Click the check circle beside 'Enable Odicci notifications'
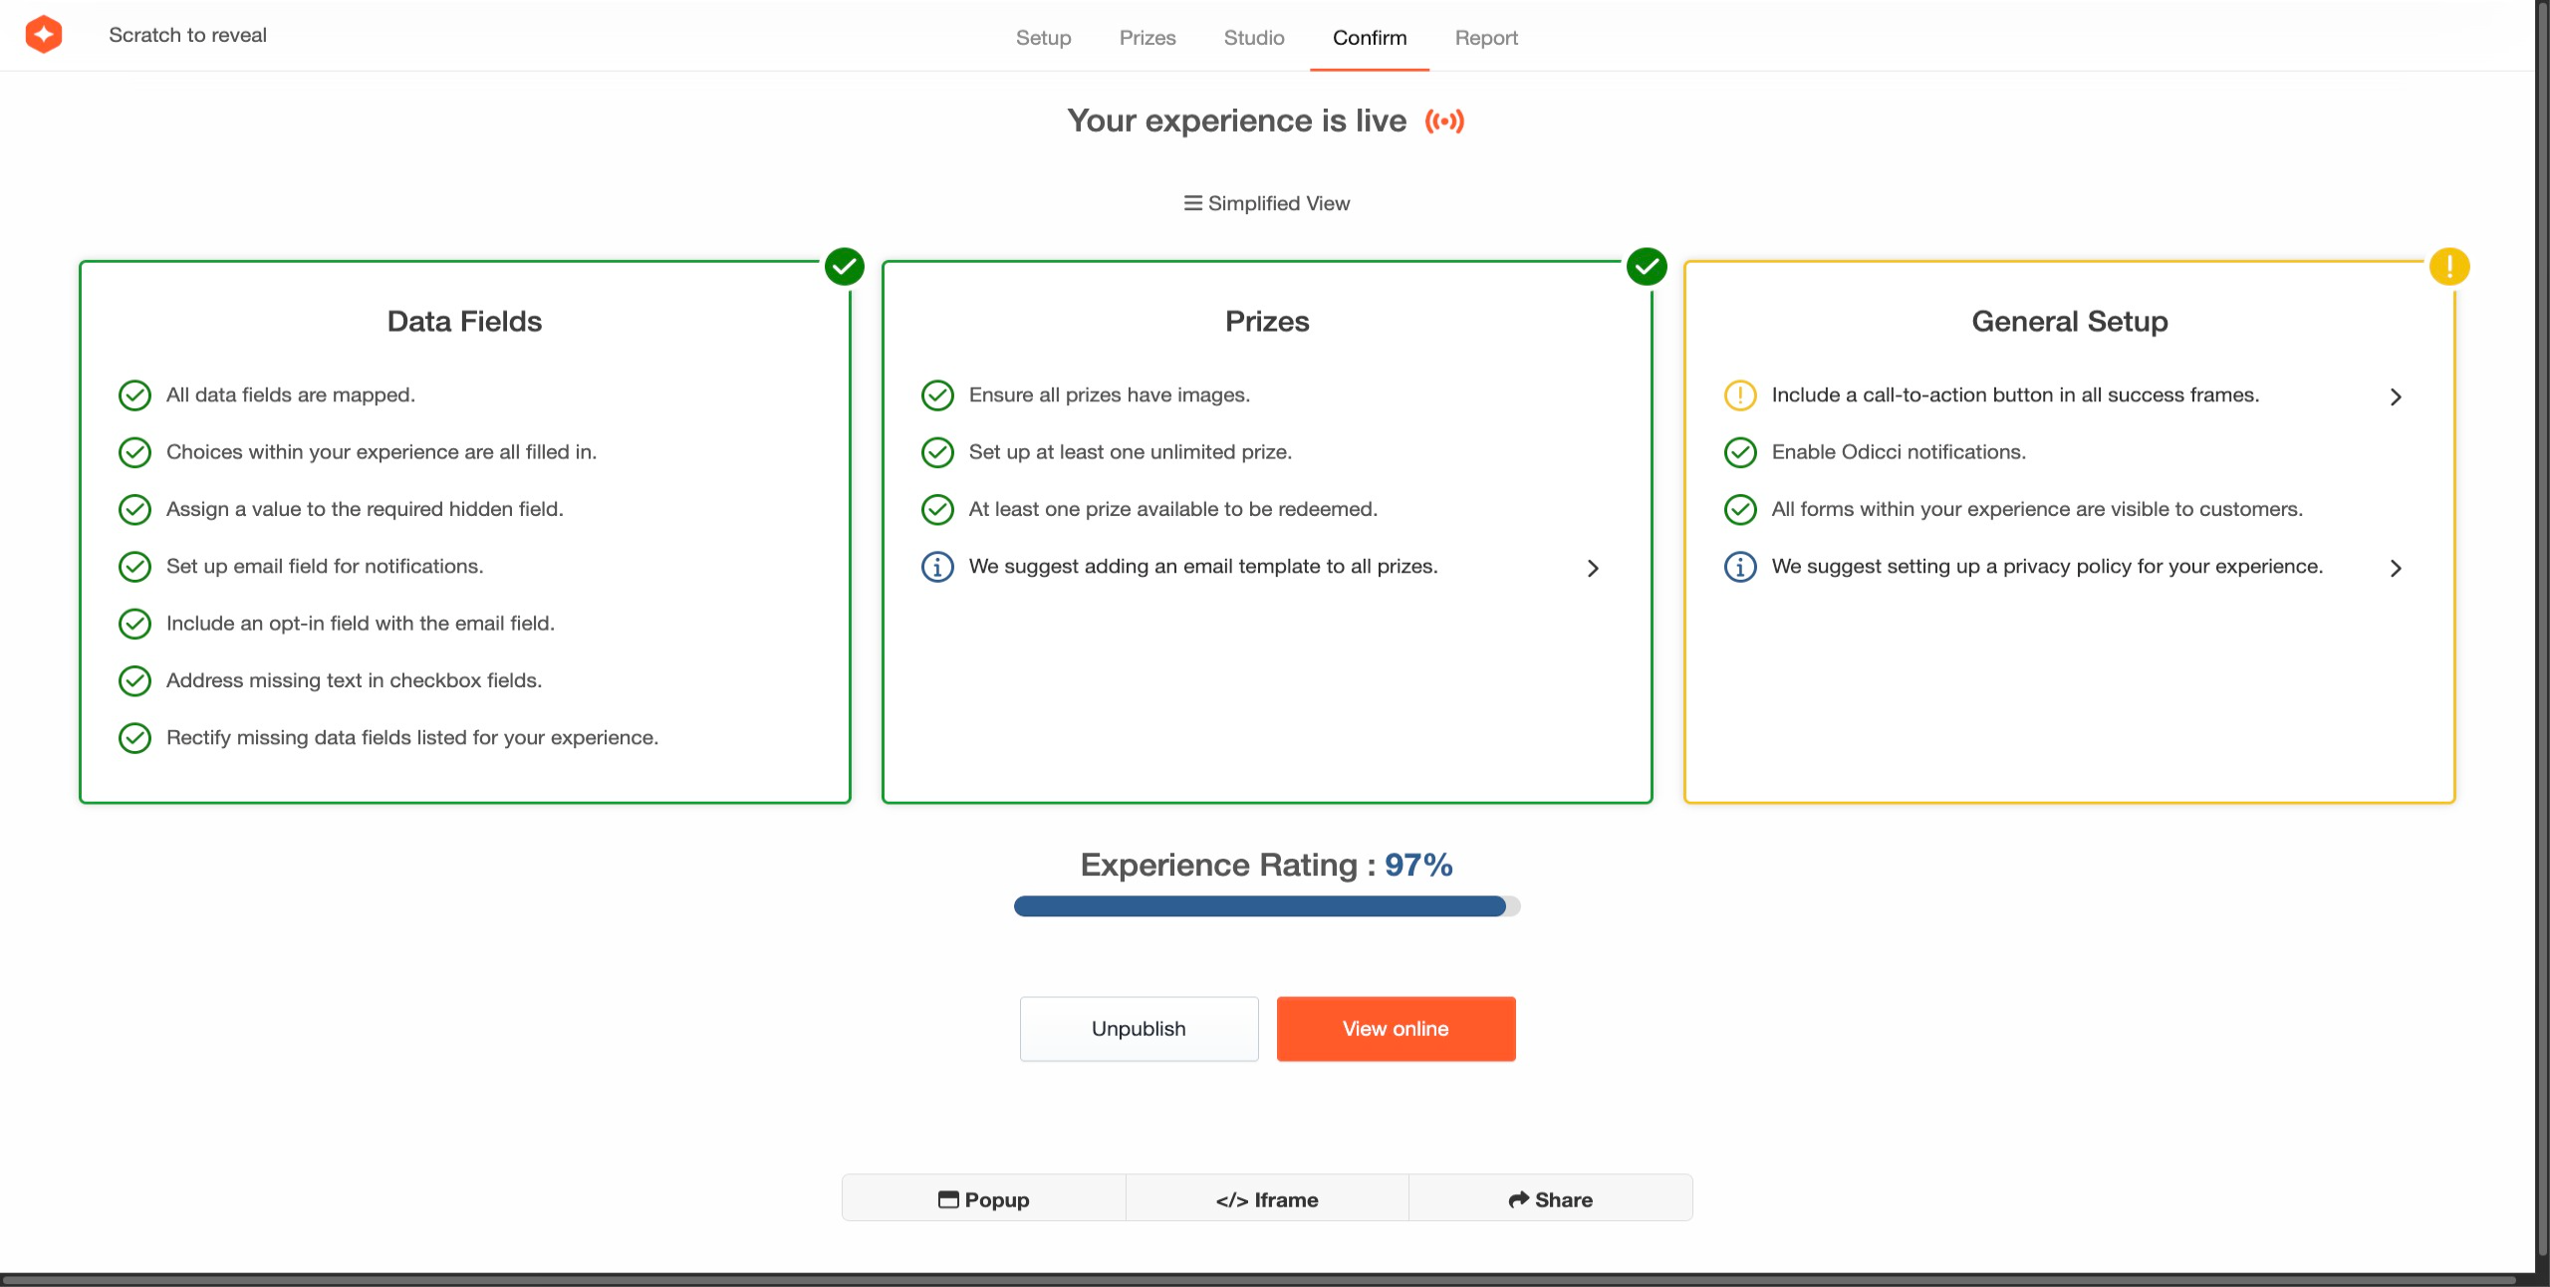The height and width of the screenshot is (1287, 2550). click(1740, 452)
